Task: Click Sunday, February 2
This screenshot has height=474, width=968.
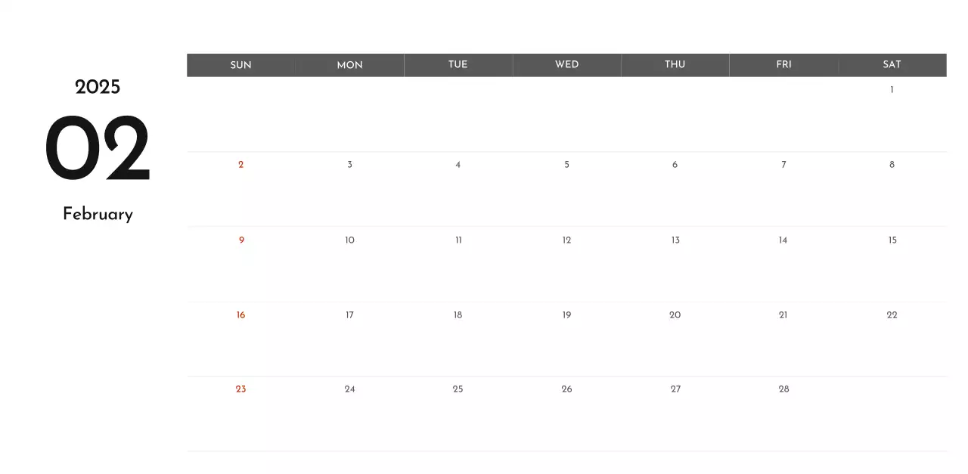Action: click(240, 165)
